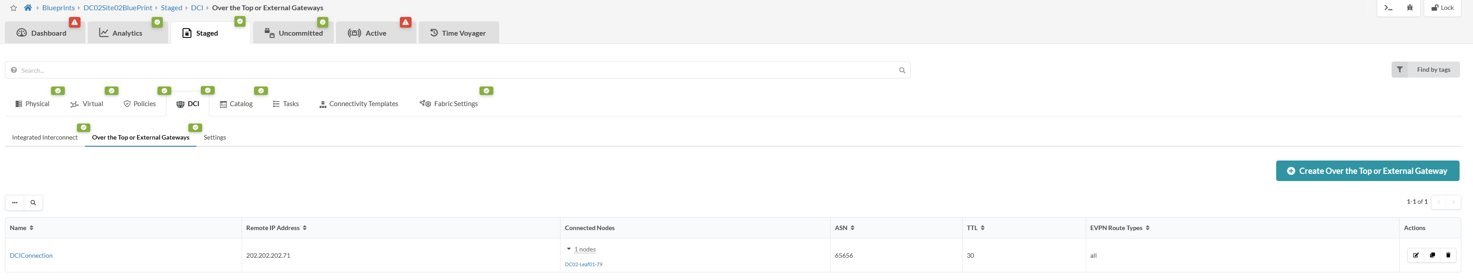This screenshot has height=280, width=1473.
Task: Delete the DCIConnection gateway with trash icon
Action: (1448, 255)
